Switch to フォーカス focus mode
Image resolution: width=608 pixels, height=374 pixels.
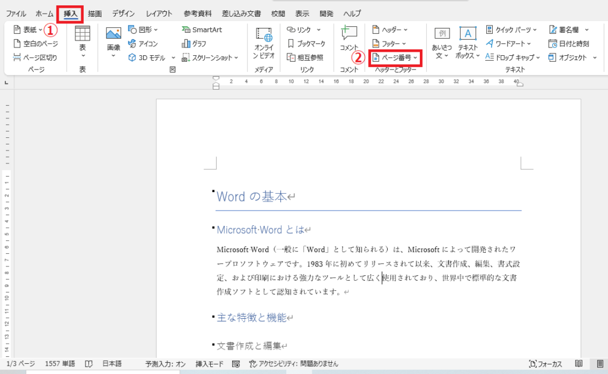pos(545,364)
